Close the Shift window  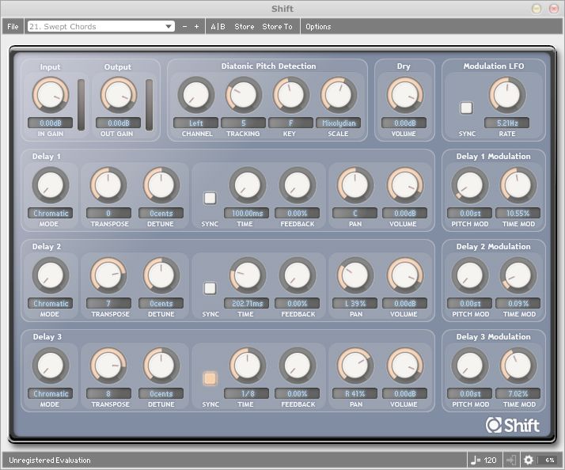(x=553, y=9)
